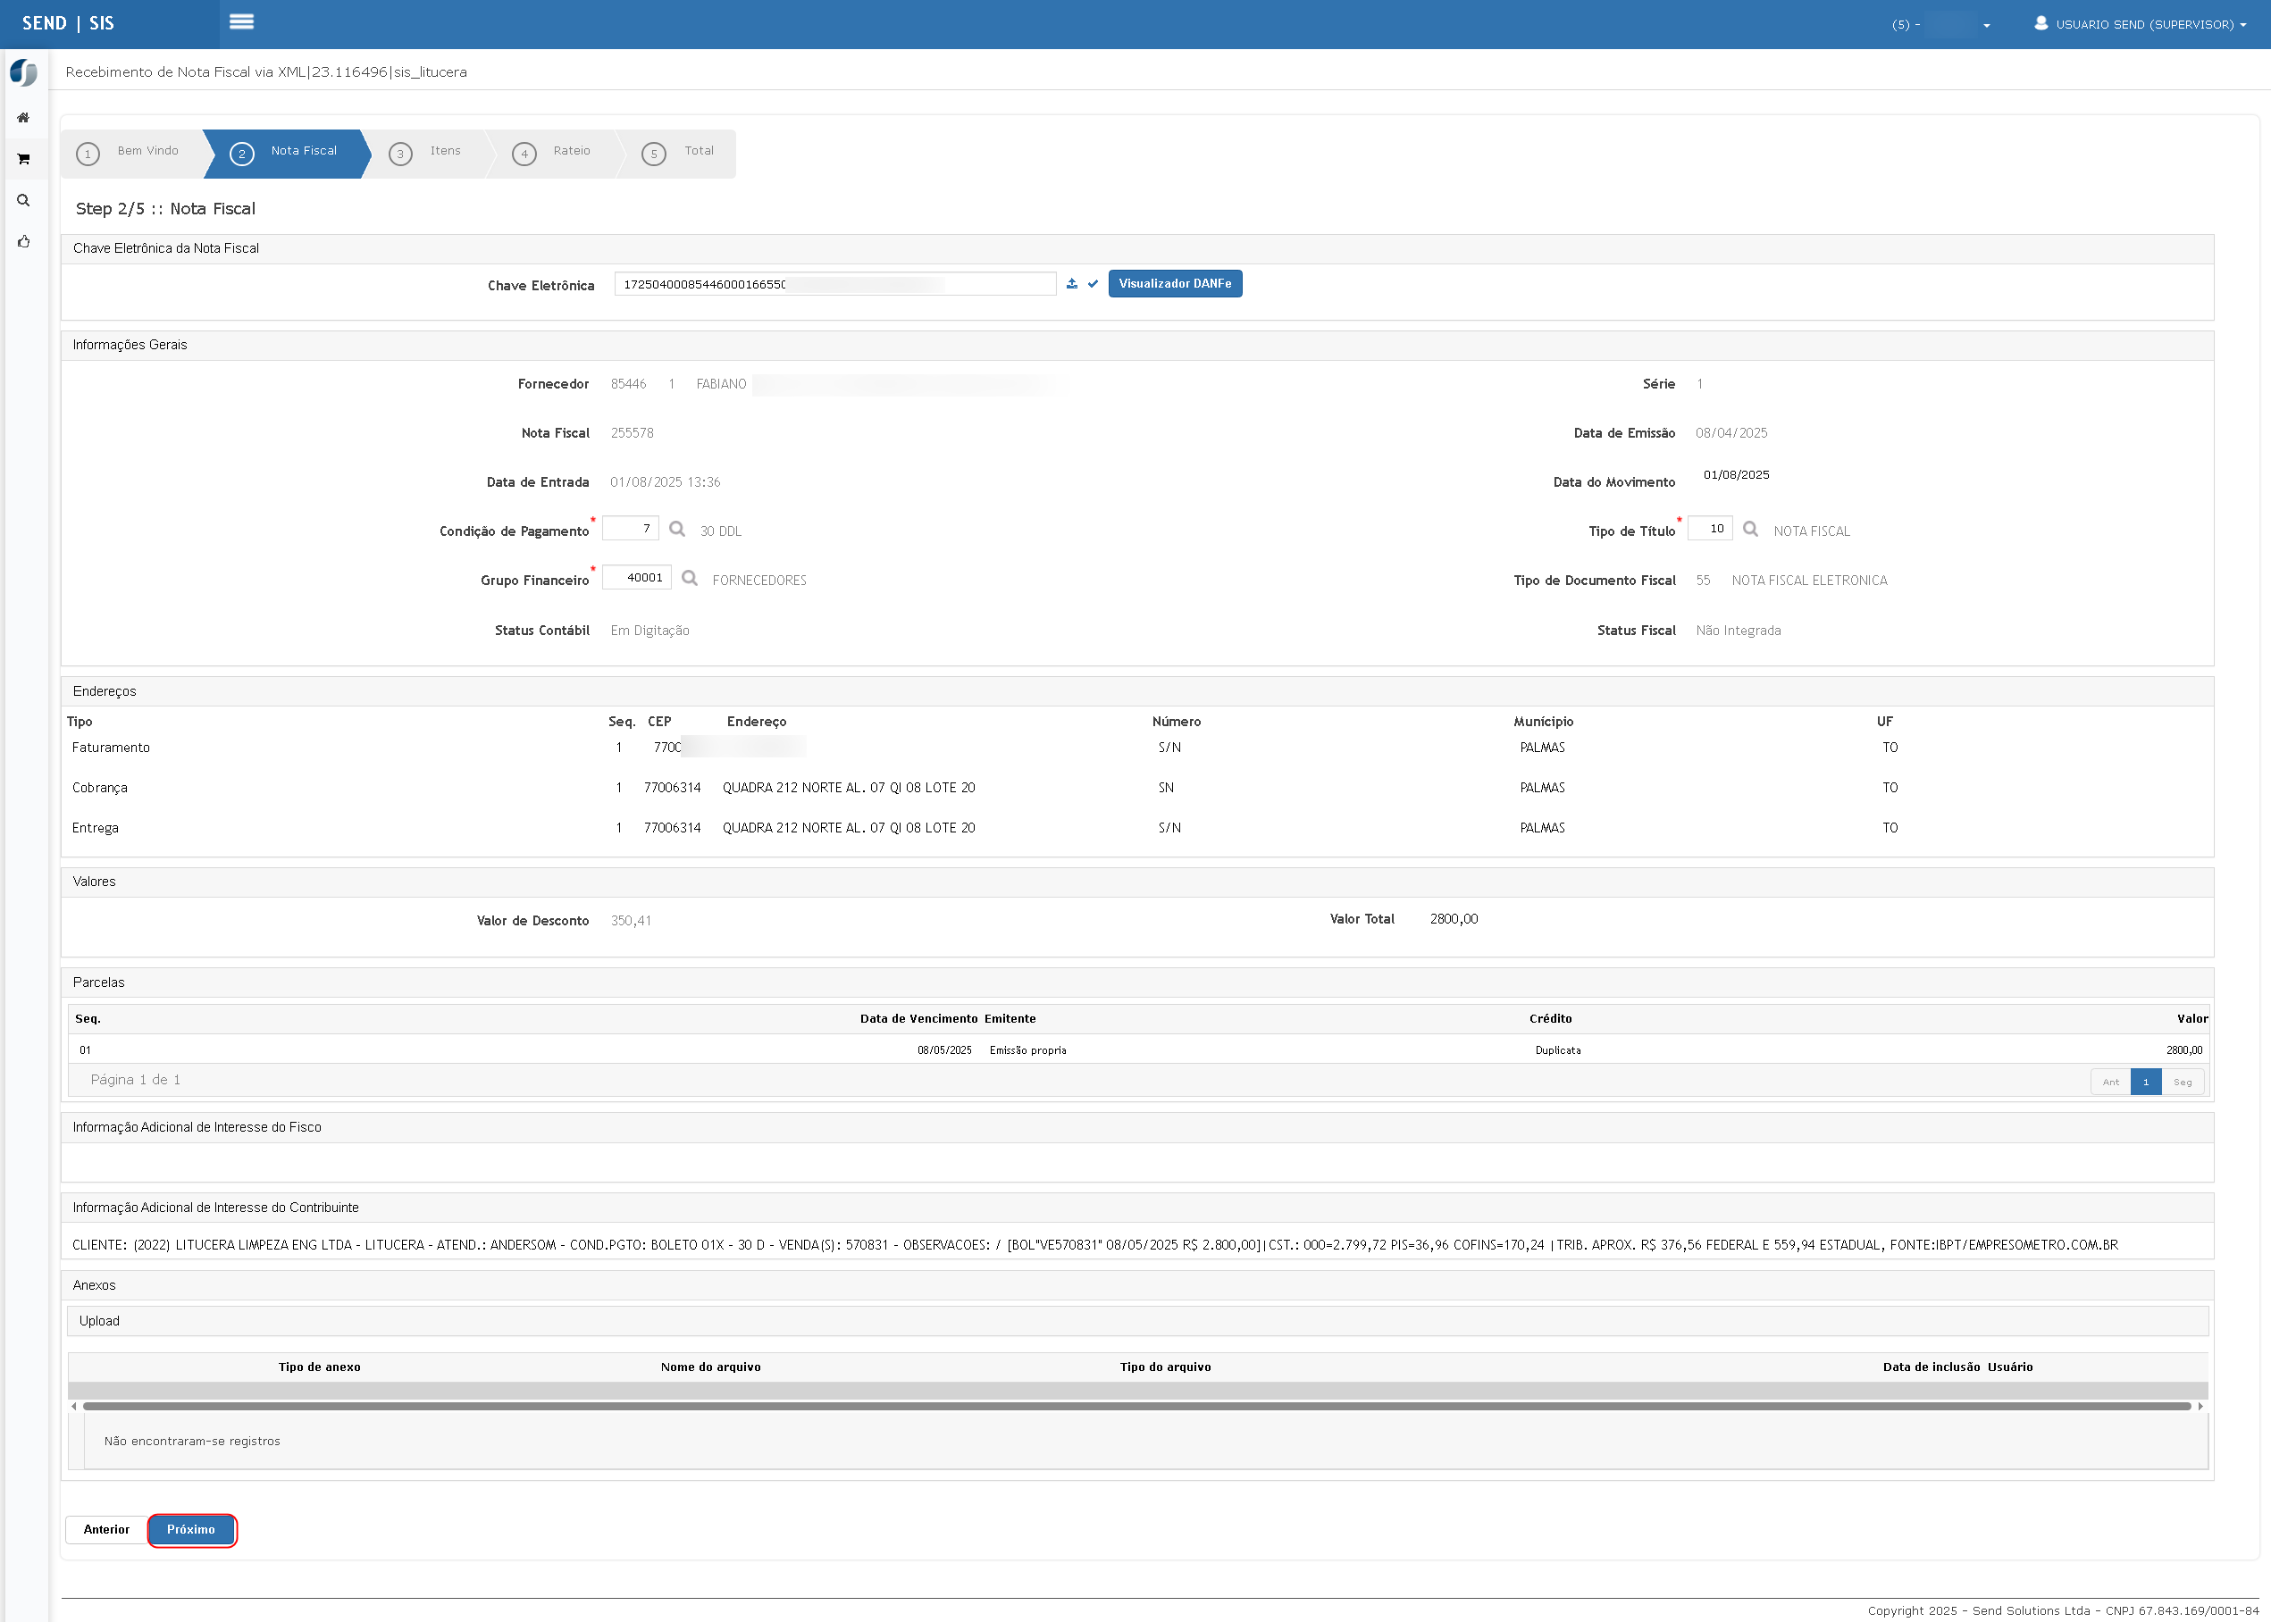Click the Valor column header in Parcelas
The width and height of the screenshot is (2271, 1622).
tap(2192, 1019)
